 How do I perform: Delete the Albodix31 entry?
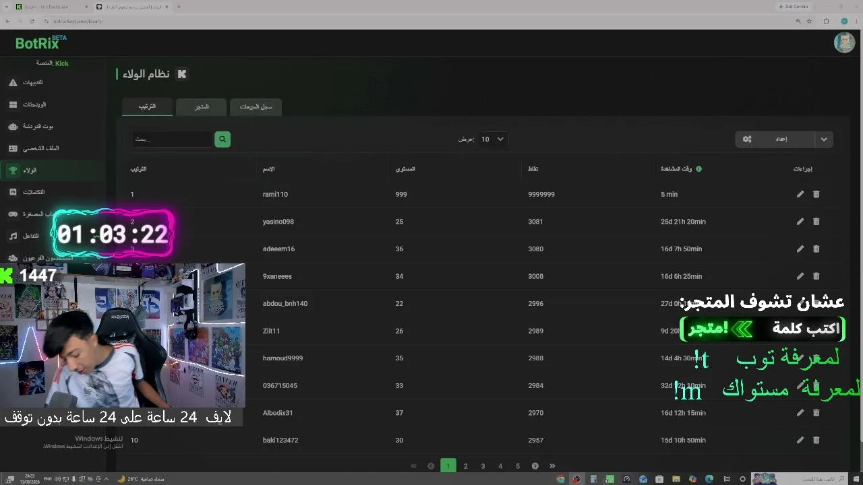(x=816, y=412)
